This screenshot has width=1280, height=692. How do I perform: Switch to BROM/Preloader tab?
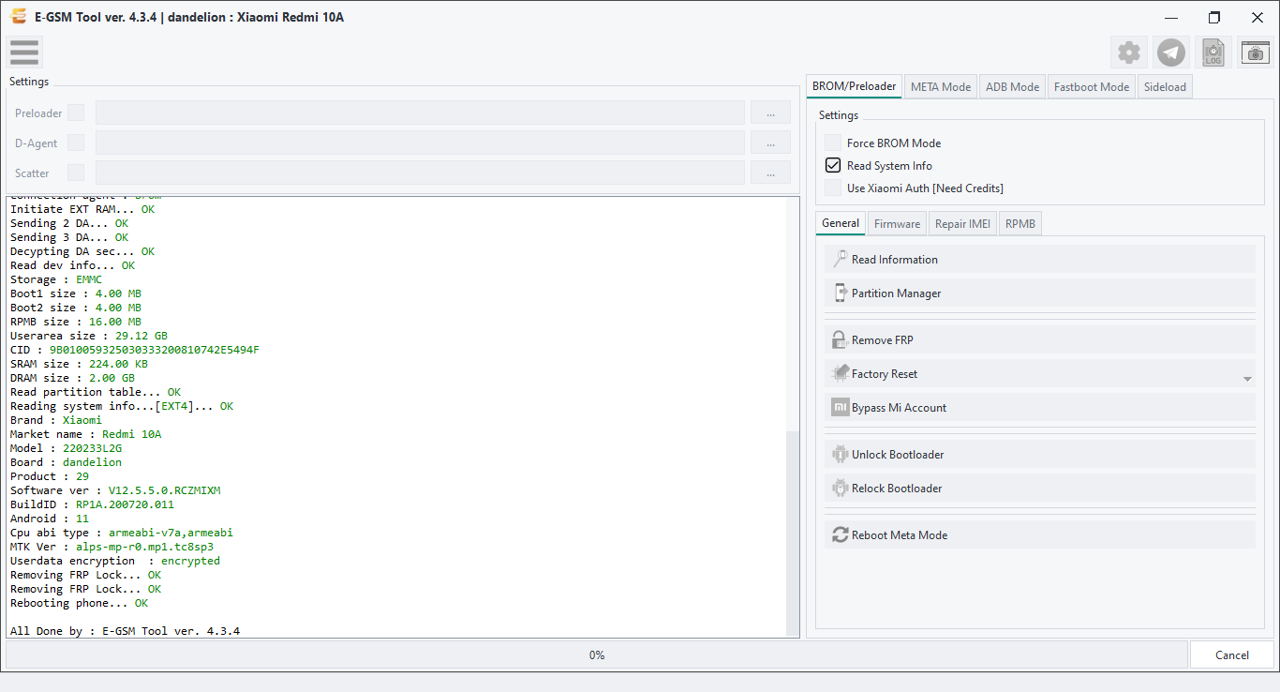click(854, 86)
